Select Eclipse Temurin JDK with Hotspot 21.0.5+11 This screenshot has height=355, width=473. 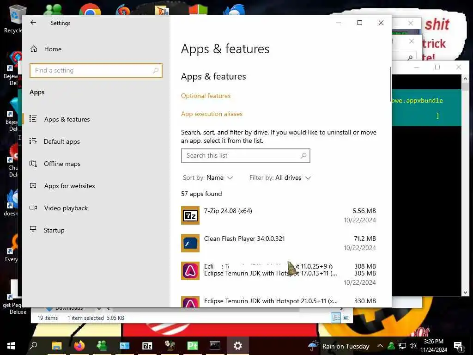pyautogui.click(x=279, y=301)
